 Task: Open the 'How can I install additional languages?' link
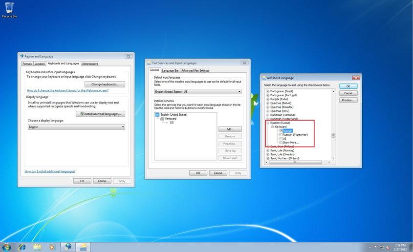(50, 171)
